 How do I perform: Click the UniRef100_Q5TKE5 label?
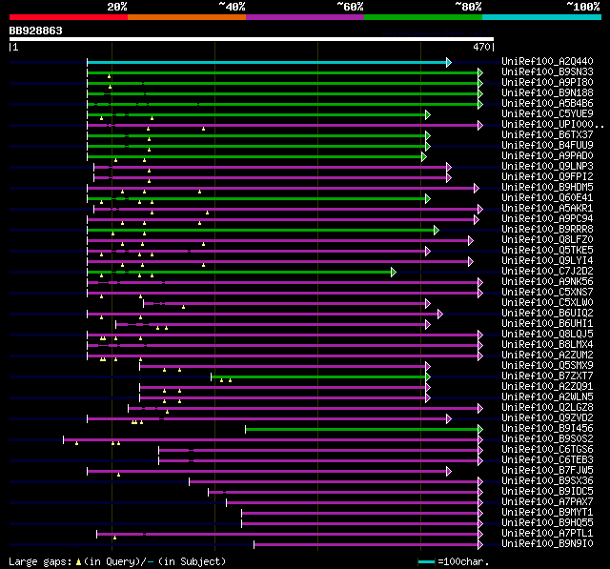coord(547,251)
